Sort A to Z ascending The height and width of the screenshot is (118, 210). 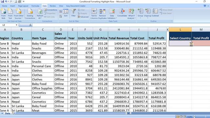pos(60,11)
